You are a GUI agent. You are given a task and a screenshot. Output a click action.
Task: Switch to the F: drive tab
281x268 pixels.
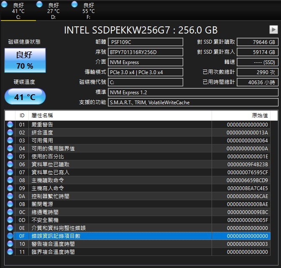(x=88, y=10)
